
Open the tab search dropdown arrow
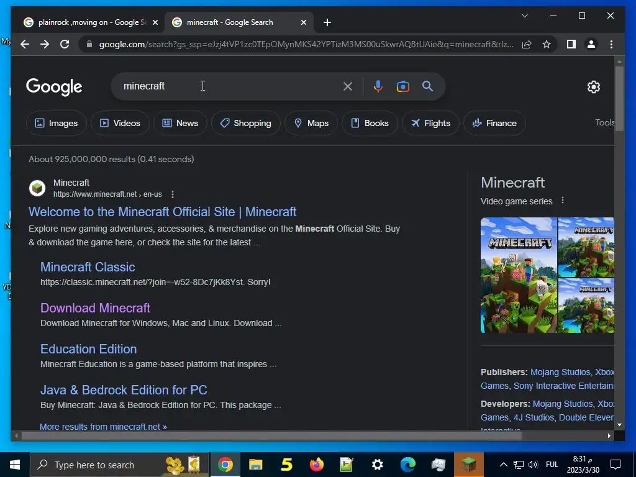(x=524, y=16)
